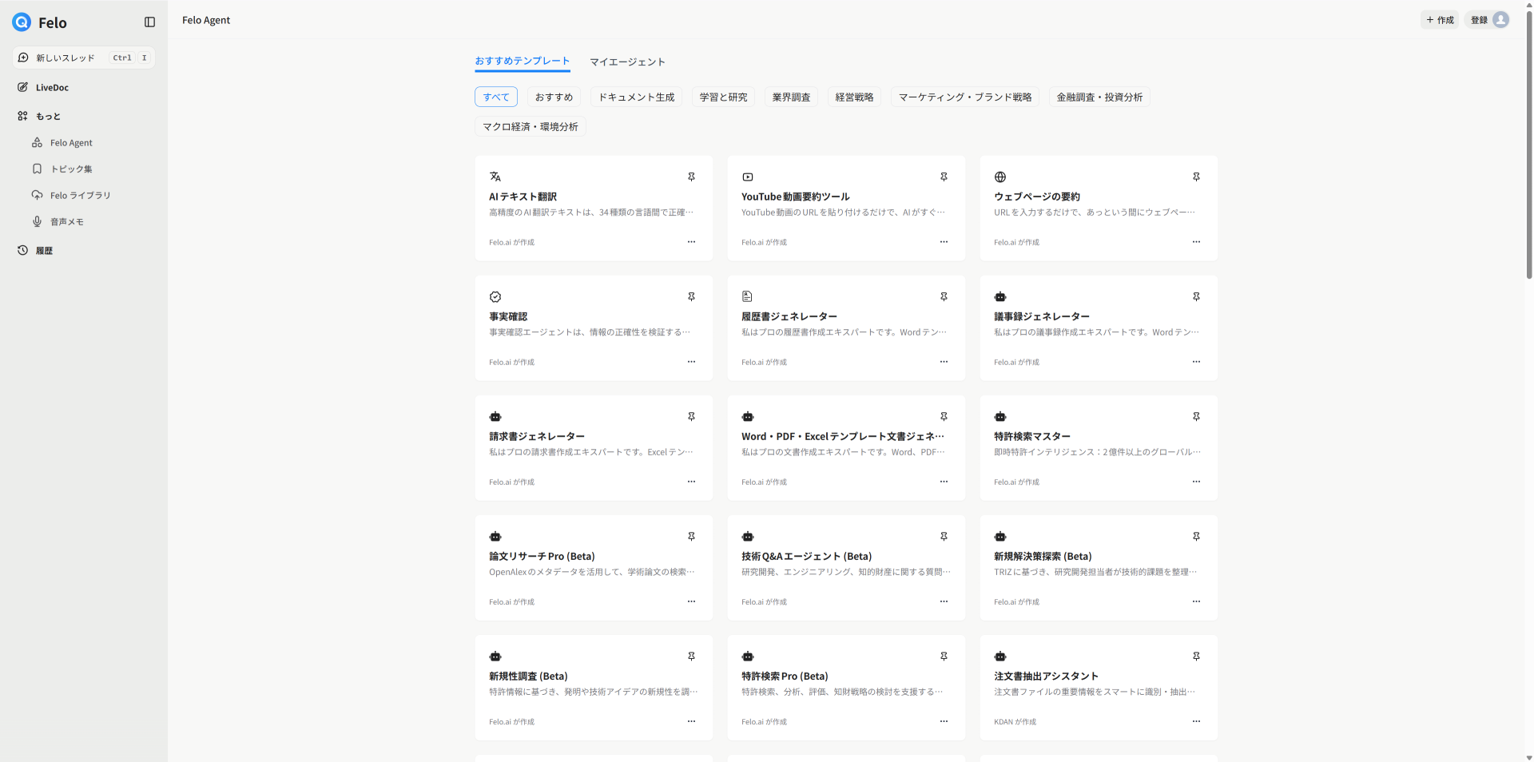Pin the 議事録ジェネレーター template

(1196, 297)
